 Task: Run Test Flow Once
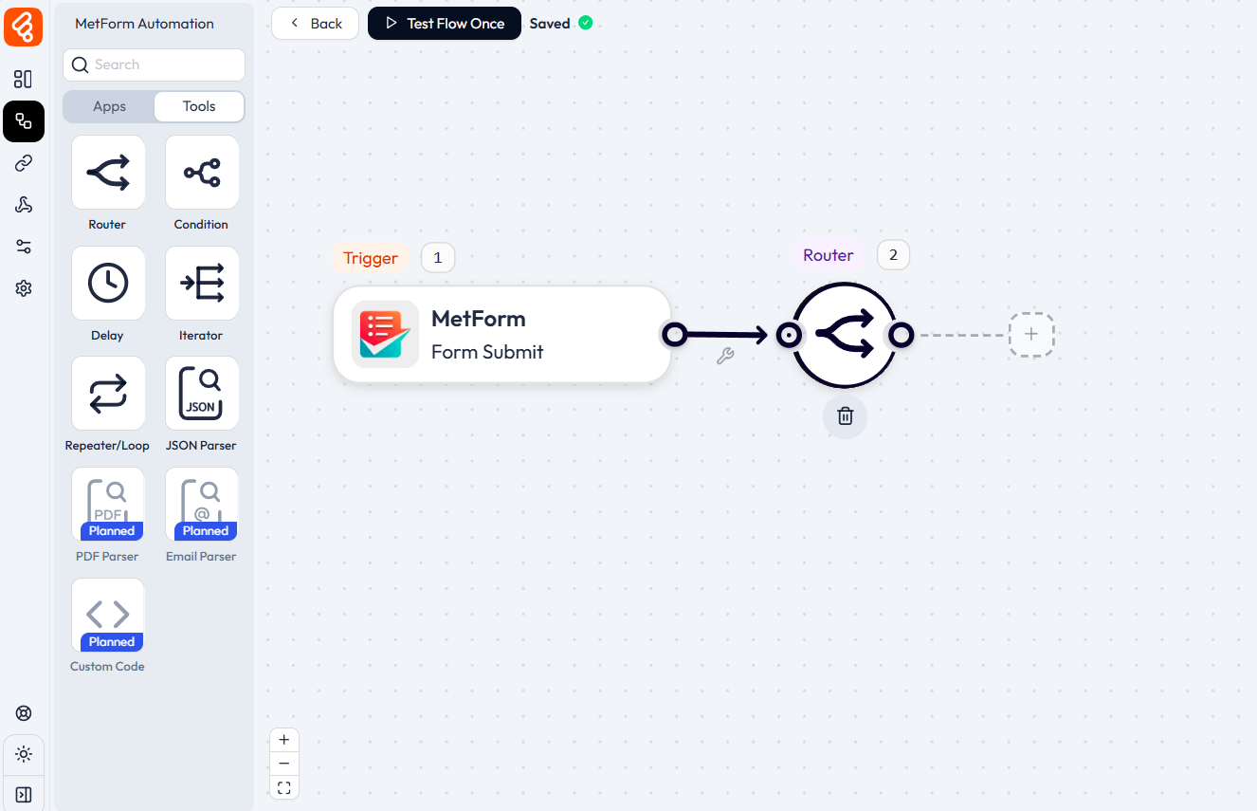coord(445,24)
